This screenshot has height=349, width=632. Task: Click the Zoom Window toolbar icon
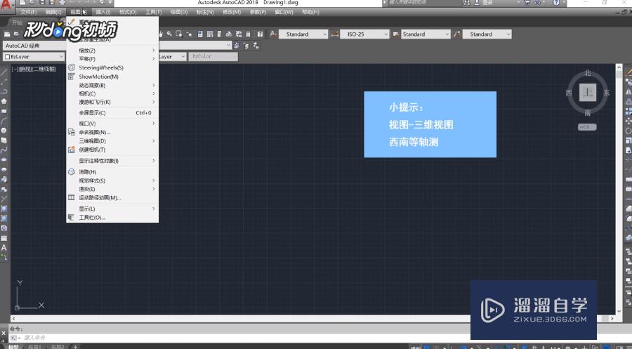point(179,34)
